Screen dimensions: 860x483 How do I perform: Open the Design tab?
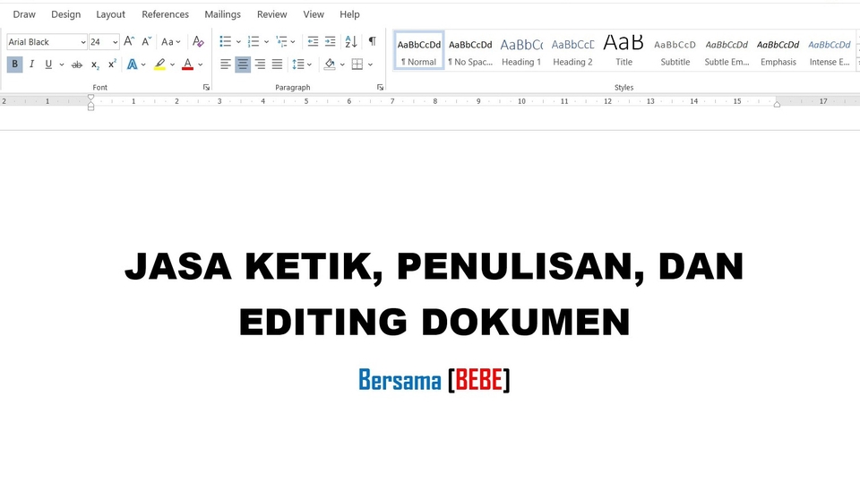[65, 14]
